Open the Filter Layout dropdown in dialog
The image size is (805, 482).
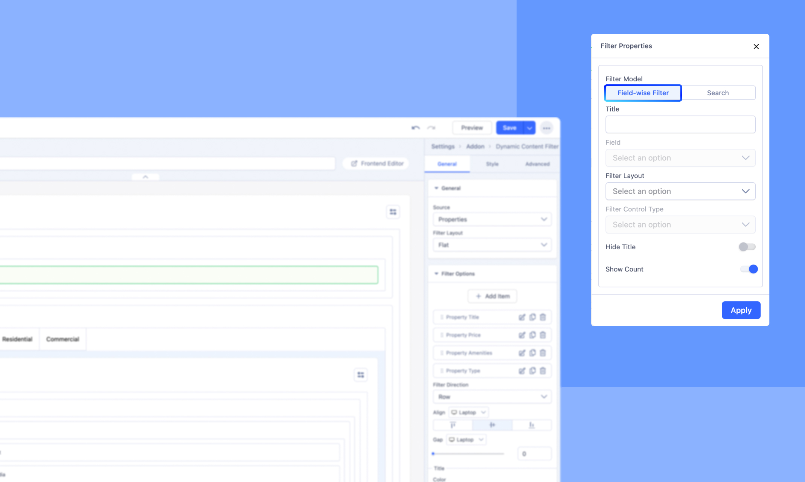[680, 191]
